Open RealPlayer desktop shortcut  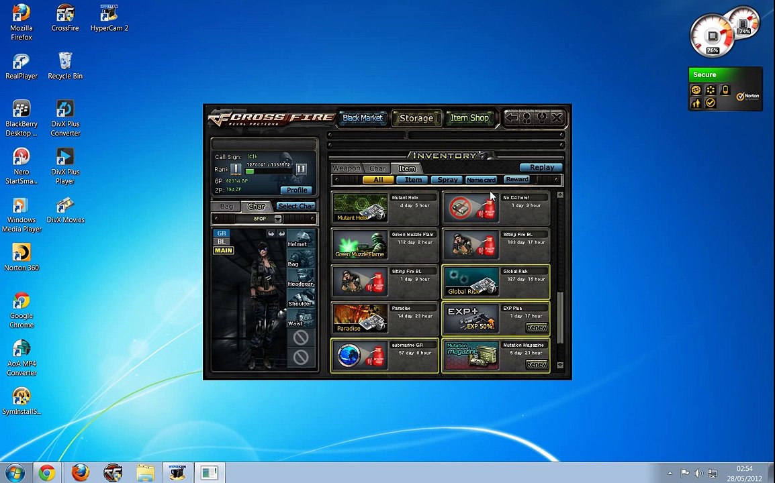[x=21, y=66]
